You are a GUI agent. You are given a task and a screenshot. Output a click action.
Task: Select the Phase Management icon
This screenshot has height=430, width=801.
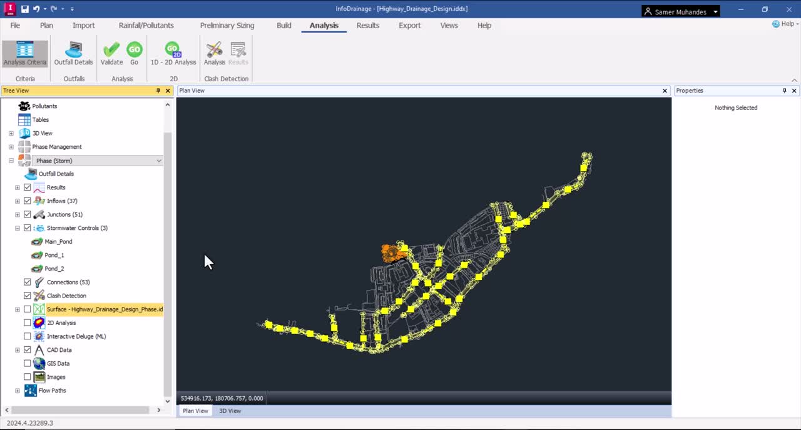pos(24,147)
